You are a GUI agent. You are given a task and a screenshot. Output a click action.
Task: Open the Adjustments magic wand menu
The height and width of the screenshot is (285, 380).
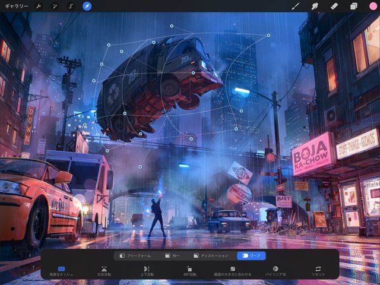click(x=55, y=6)
